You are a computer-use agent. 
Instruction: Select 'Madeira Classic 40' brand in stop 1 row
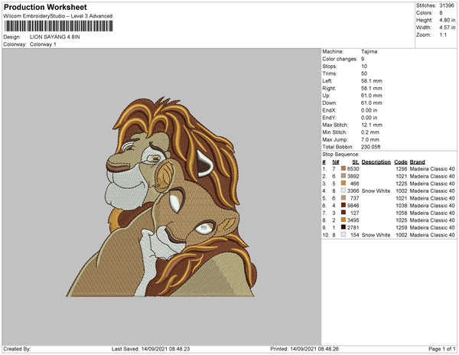coord(432,169)
